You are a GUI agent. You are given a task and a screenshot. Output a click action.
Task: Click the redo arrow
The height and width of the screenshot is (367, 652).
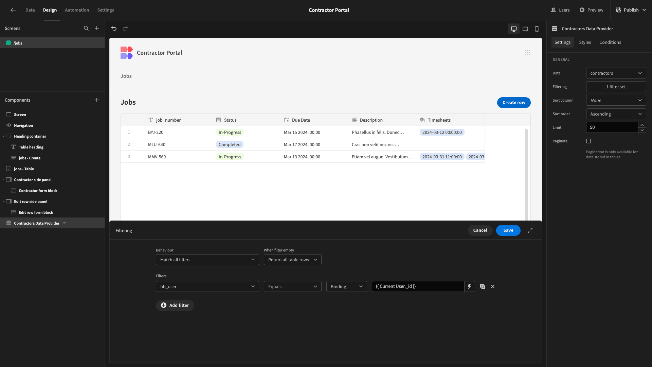pos(125,29)
